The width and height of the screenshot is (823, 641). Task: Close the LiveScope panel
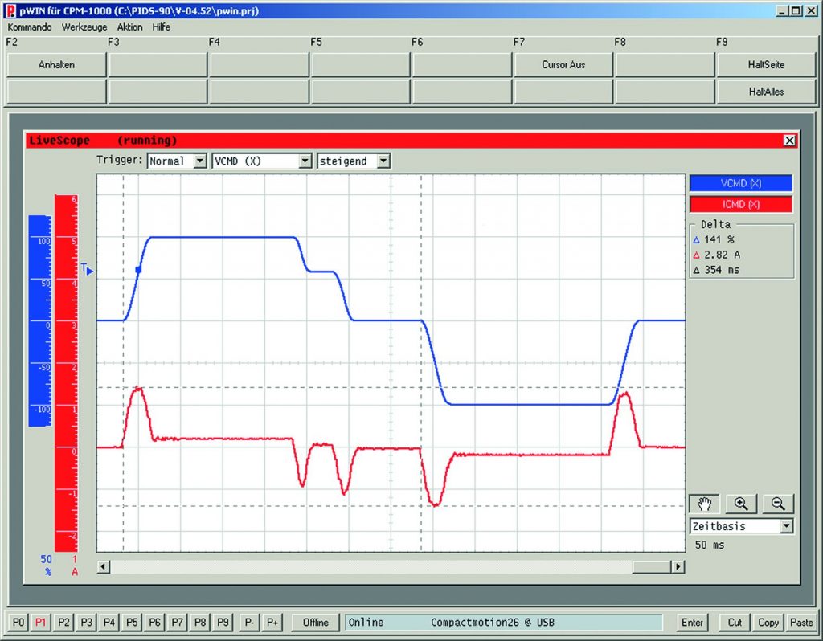coord(789,140)
